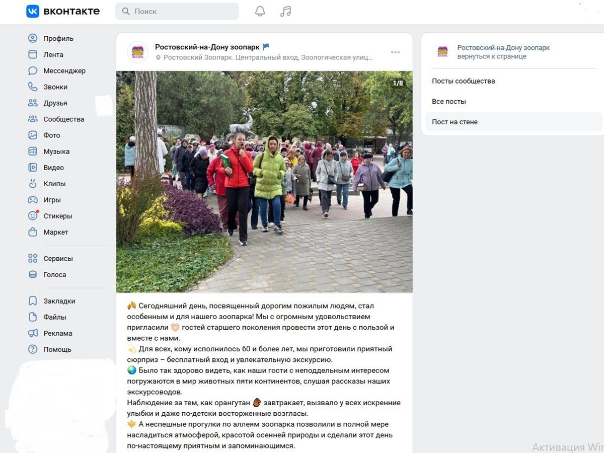Open the music note icon in header

click(285, 11)
